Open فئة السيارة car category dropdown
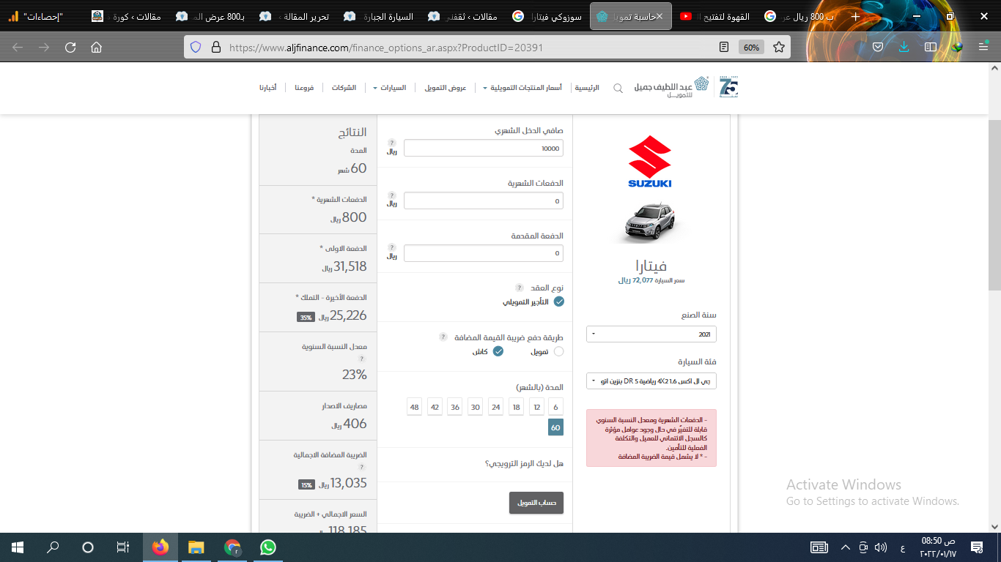The width and height of the screenshot is (1001, 562). [651, 381]
